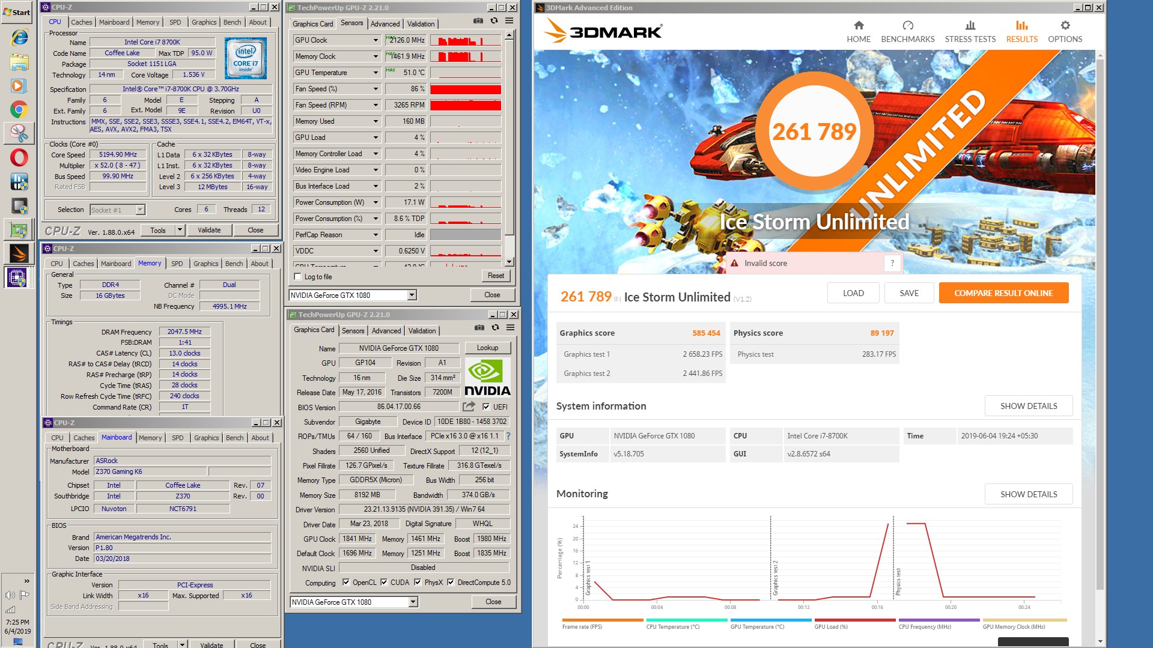
Task: Click the GPU-Z Lookup button
Action: click(x=487, y=348)
